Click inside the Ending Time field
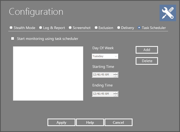The width and height of the screenshot is (180, 132). (102, 94)
